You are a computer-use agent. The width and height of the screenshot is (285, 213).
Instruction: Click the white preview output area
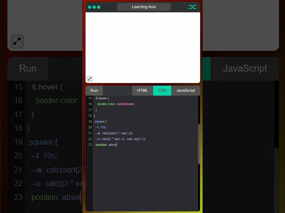[x=142, y=47]
